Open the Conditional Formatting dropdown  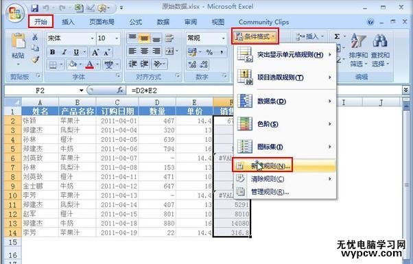(255, 36)
